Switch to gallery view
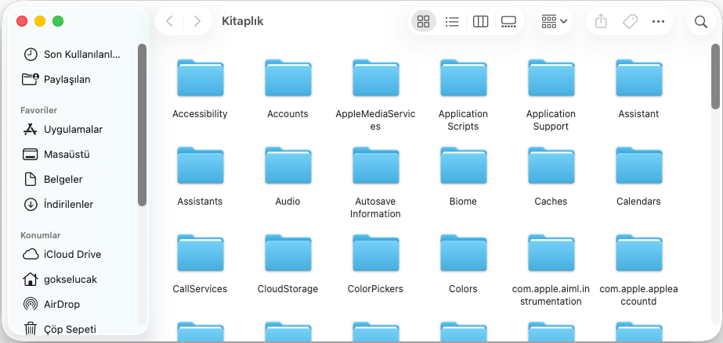The width and height of the screenshot is (723, 343). coord(508,22)
